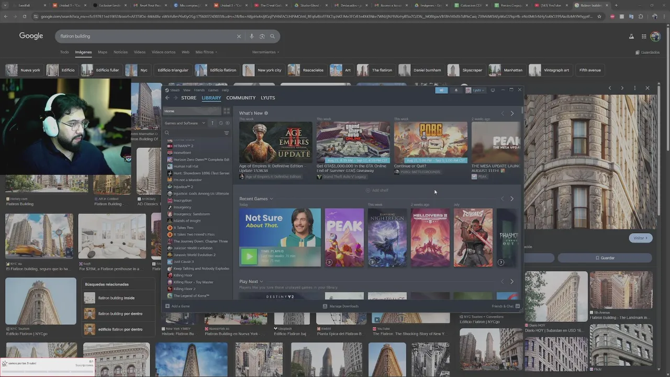Open the library collections grid view icon
The height and width of the screenshot is (377, 670).
227,111
